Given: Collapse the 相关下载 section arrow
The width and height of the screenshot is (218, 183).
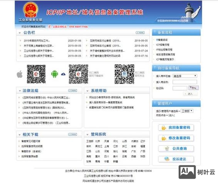Looking at the screenshot, I should coord(20,135).
